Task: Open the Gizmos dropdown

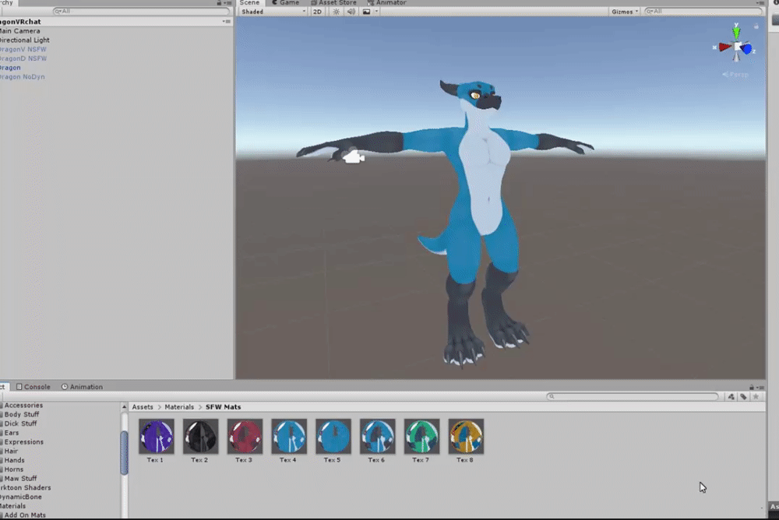Action: click(x=625, y=12)
